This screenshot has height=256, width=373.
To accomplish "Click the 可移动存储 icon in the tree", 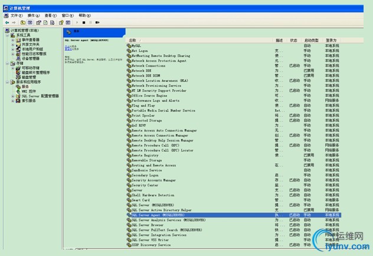I will point(18,68).
